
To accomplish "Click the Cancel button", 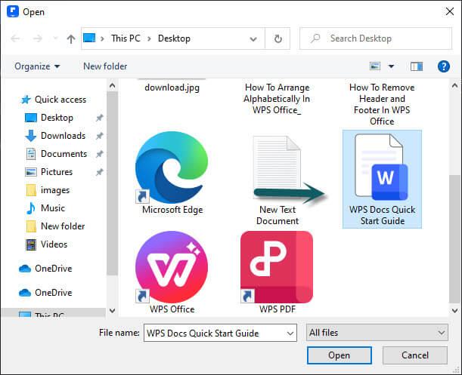I will point(415,355).
